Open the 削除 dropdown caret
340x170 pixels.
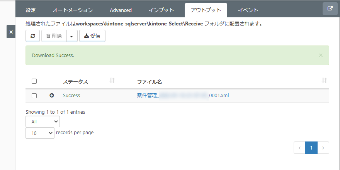(72, 36)
